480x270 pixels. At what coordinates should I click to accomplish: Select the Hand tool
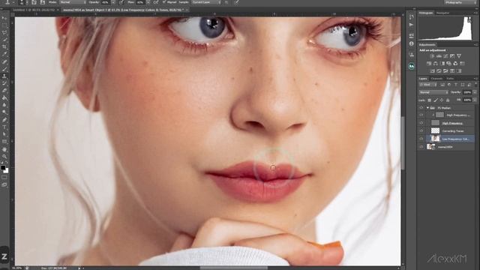tap(4, 149)
